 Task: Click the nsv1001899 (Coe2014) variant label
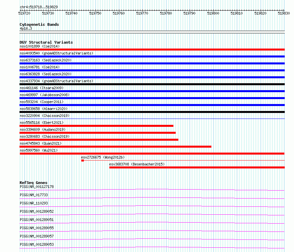[x=40, y=46]
